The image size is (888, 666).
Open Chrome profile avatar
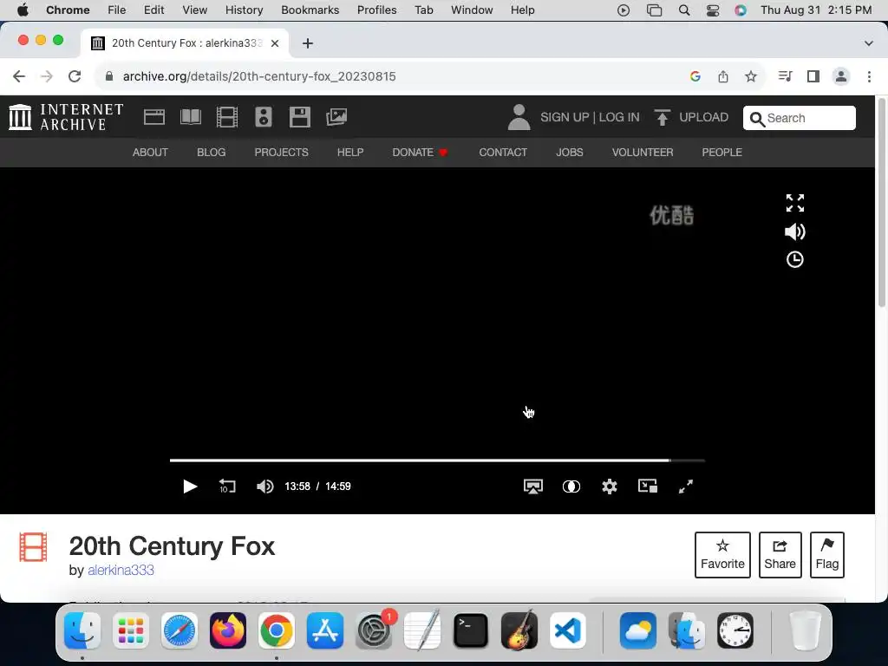[x=841, y=76]
